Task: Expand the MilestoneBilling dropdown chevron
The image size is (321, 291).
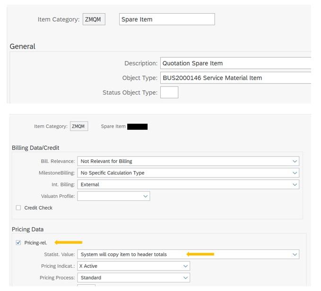Action: pyautogui.click(x=295, y=173)
